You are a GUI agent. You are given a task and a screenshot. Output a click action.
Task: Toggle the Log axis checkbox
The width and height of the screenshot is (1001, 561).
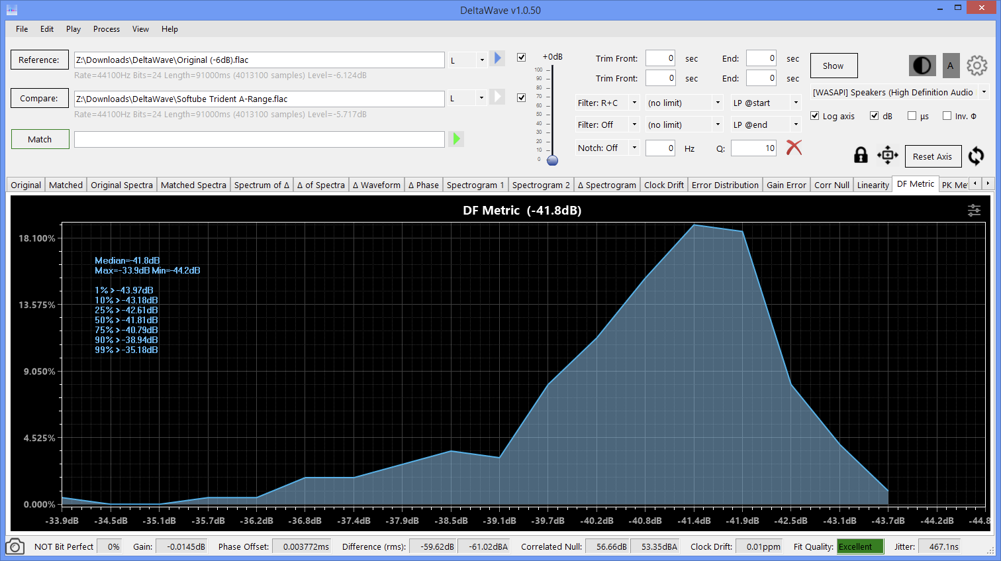point(815,115)
